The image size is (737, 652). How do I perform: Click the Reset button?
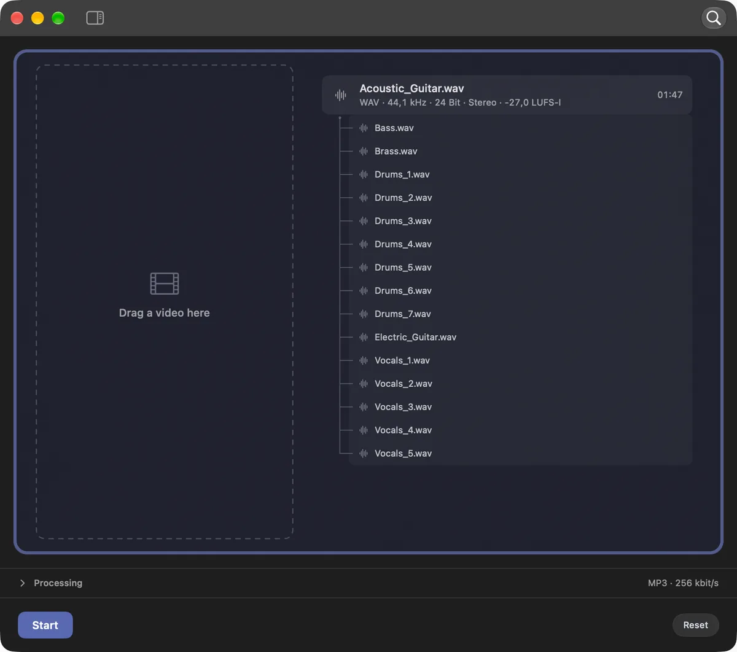point(695,625)
